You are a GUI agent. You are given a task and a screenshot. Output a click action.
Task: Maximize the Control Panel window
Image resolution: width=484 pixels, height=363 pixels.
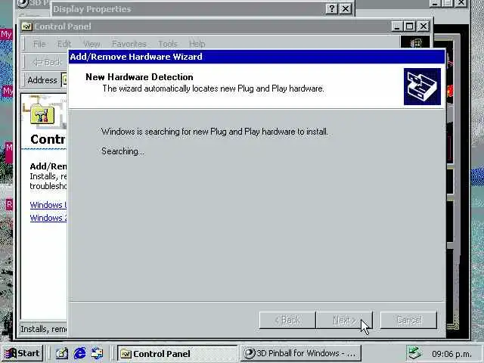coord(410,26)
